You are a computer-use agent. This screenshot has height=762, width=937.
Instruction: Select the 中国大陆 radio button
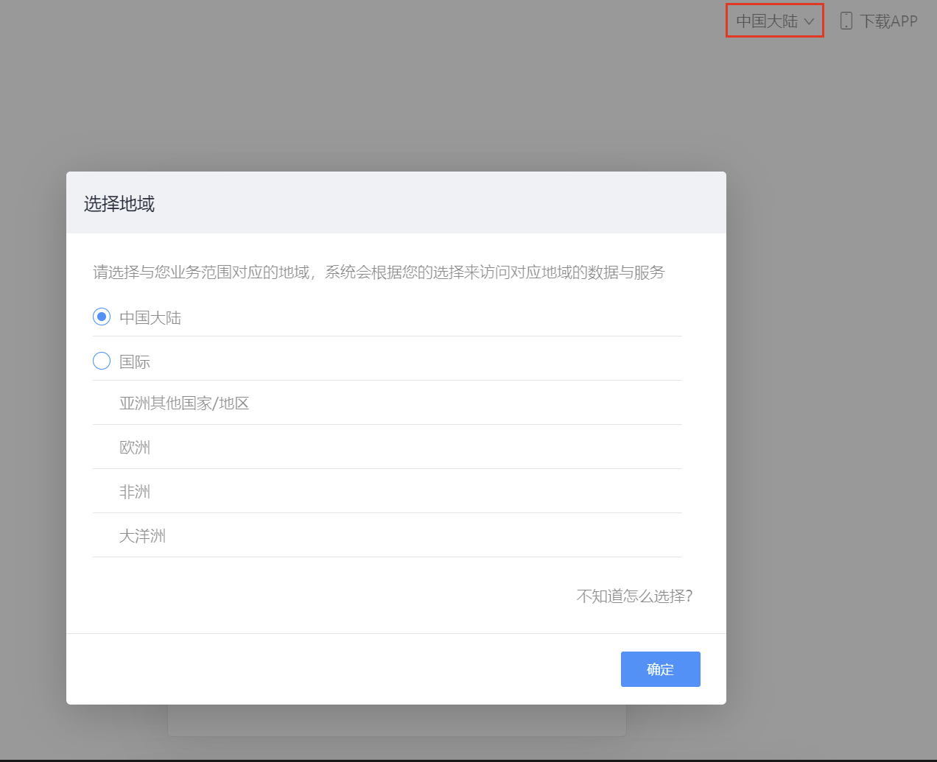[102, 317]
